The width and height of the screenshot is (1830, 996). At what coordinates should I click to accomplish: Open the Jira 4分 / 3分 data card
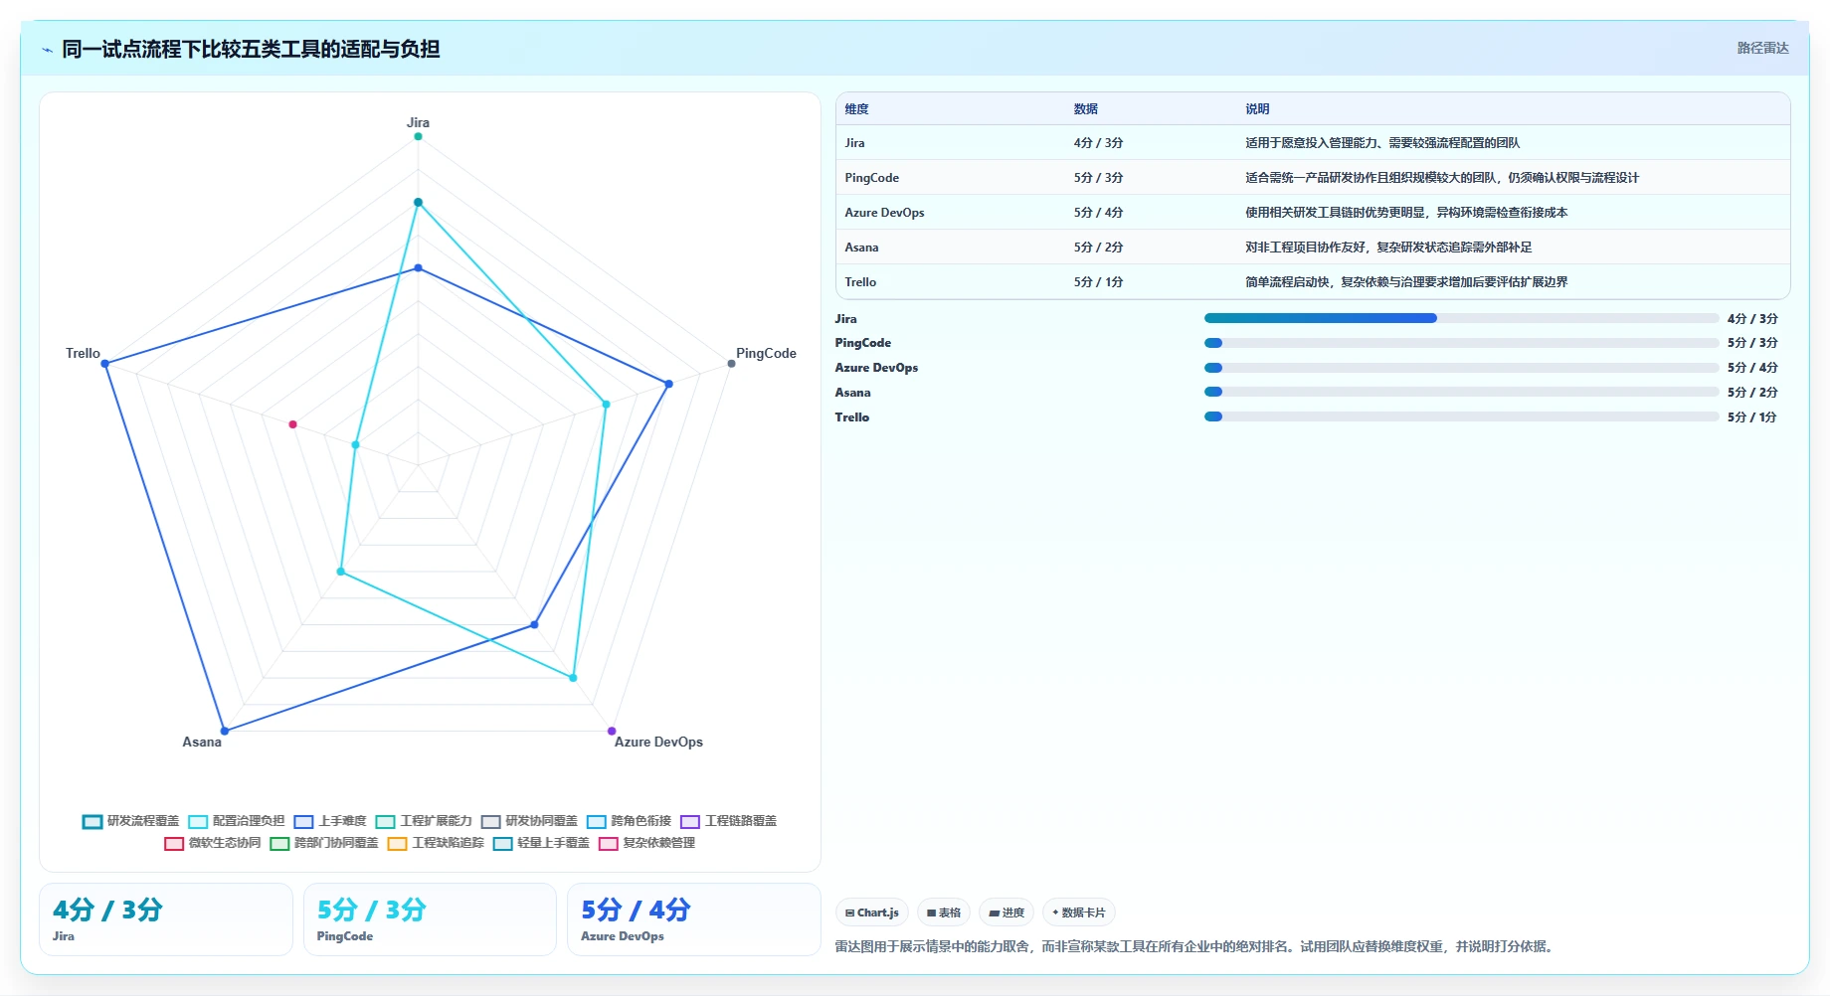(x=166, y=919)
